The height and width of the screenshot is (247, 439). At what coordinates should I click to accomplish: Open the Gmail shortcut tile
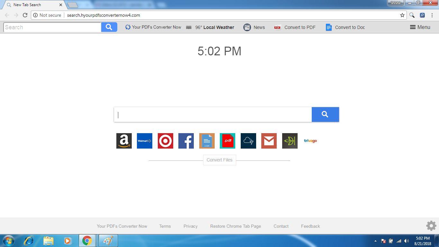coord(269,141)
